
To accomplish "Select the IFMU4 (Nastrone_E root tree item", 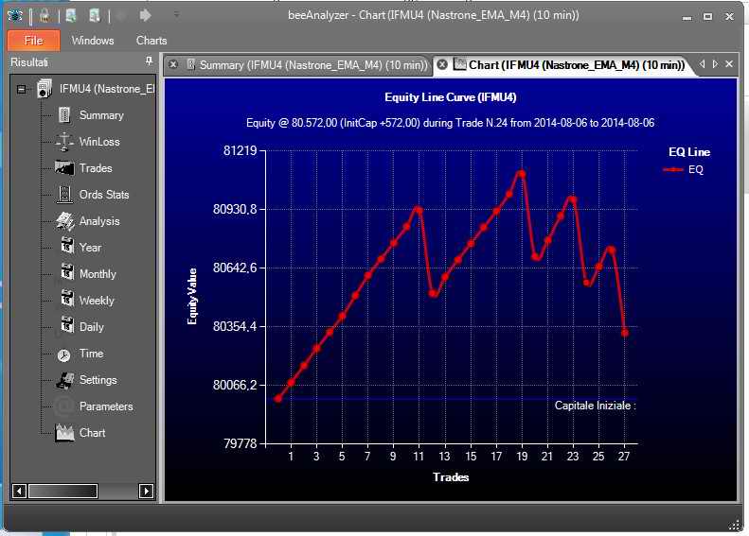I will (106, 89).
